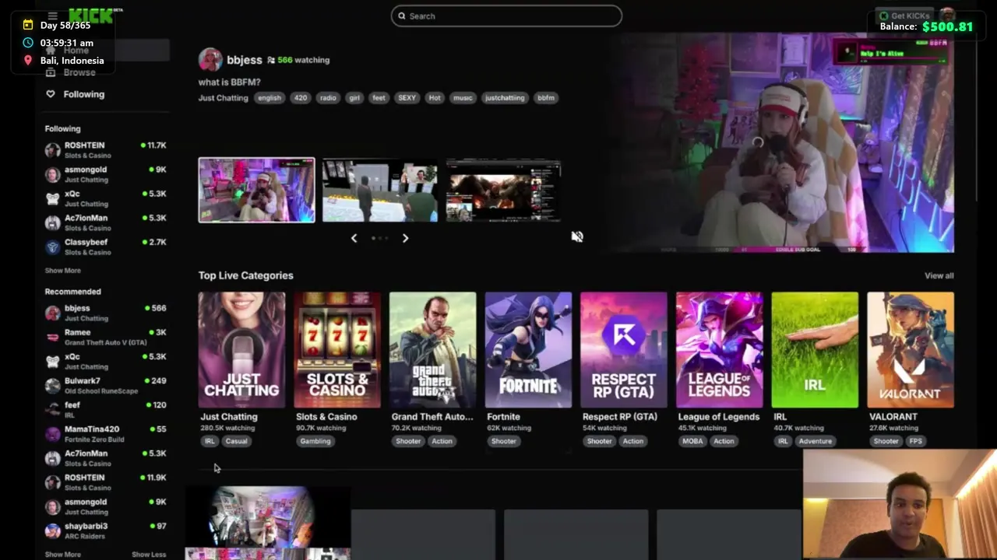This screenshot has width=997, height=560.
Task: Open feef channel in Recommended list
Action: click(105, 409)
